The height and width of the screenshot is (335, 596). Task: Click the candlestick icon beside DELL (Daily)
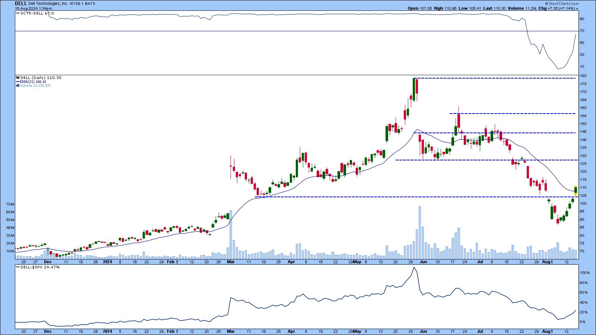(18, 78)
